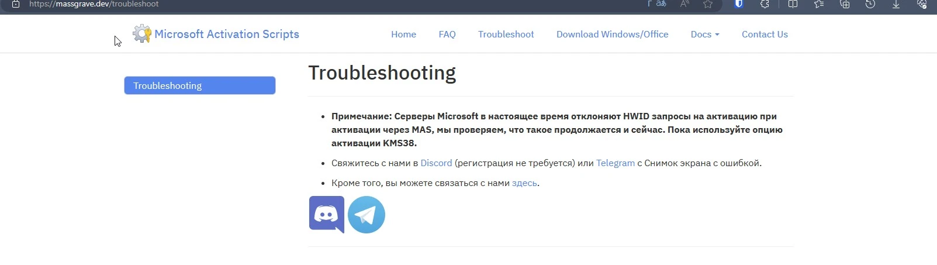
Task: Open the Contact Us page
Action: (x=765, y=35)
